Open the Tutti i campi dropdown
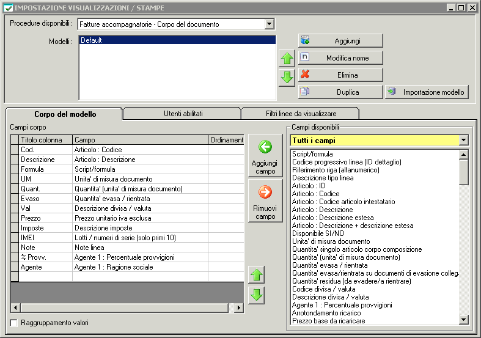This screenshot has height=338, width=481. click(463, 141)
